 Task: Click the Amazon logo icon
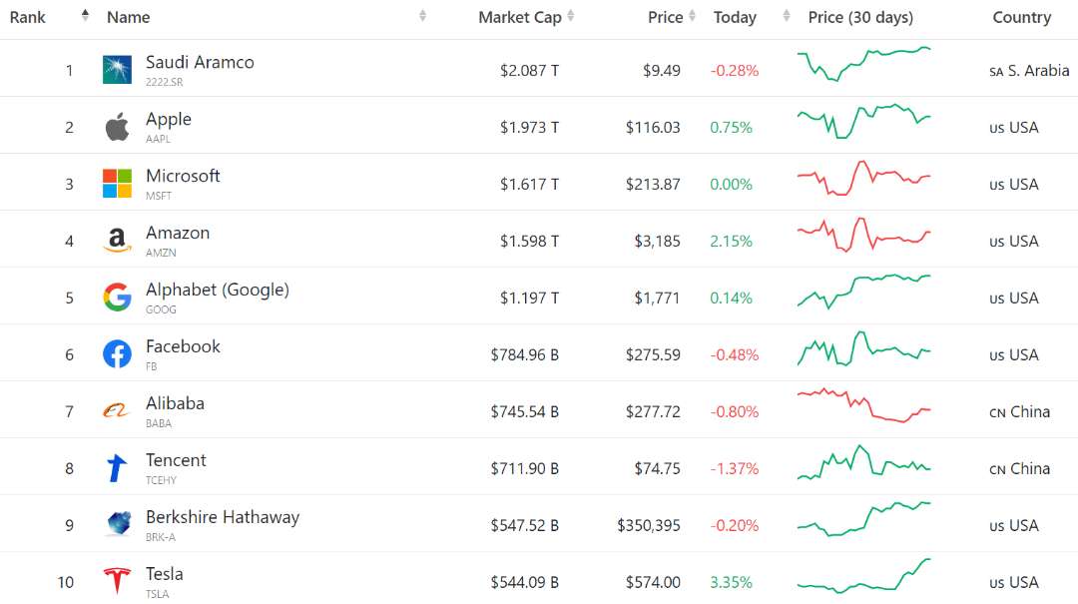pyautogui.click(x=117, y=241)
